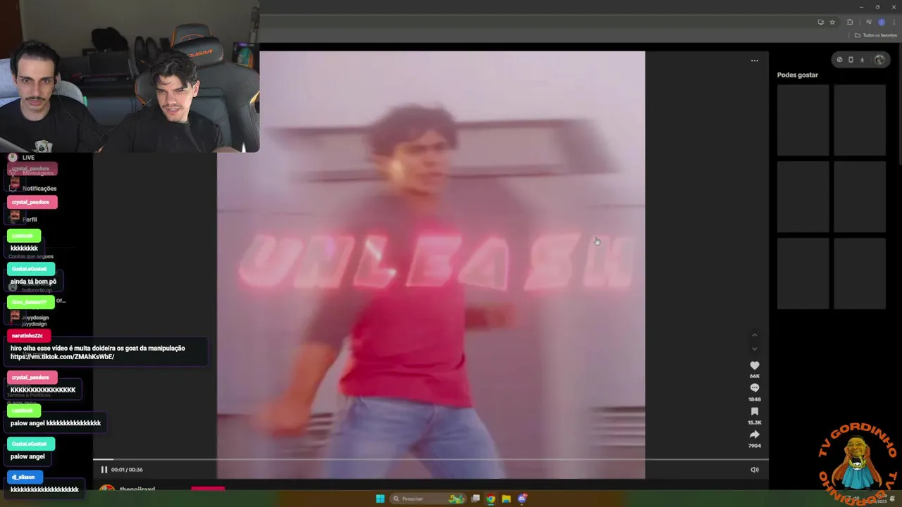Open the Chrome extensions puzzle icon
The width and height of the screenshot is (902, 507).
pos(850,22)
